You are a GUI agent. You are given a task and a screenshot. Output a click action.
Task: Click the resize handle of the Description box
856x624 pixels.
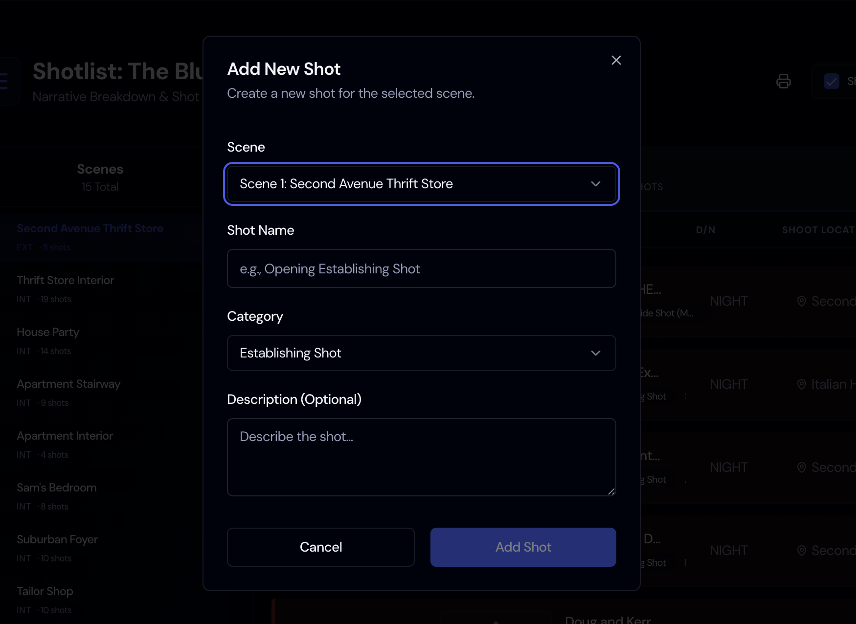coord(612,492)
